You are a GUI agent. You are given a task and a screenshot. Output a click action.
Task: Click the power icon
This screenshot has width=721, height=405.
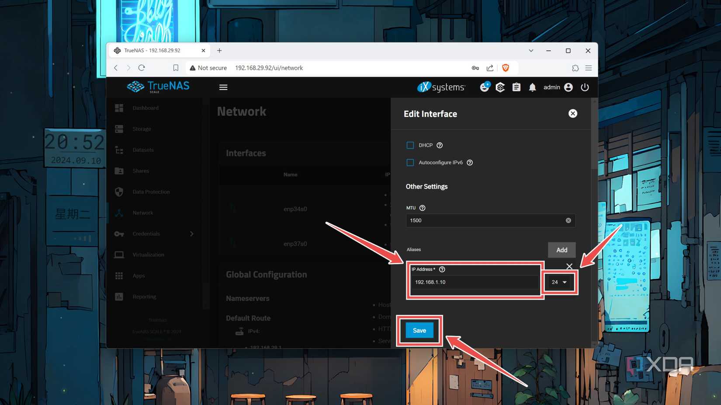point(585,87)
